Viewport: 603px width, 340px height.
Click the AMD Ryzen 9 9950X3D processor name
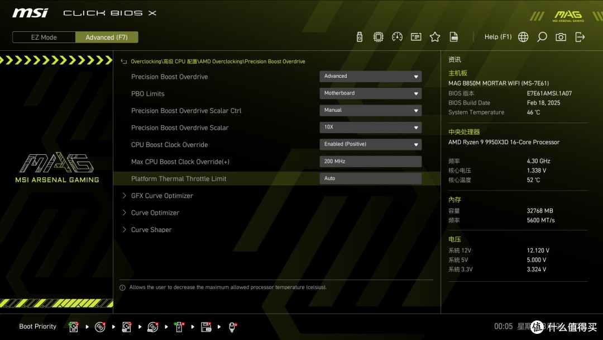(504, 142)
